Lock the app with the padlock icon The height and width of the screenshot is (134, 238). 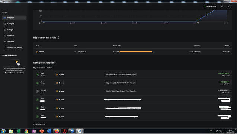tap(229, 6)
